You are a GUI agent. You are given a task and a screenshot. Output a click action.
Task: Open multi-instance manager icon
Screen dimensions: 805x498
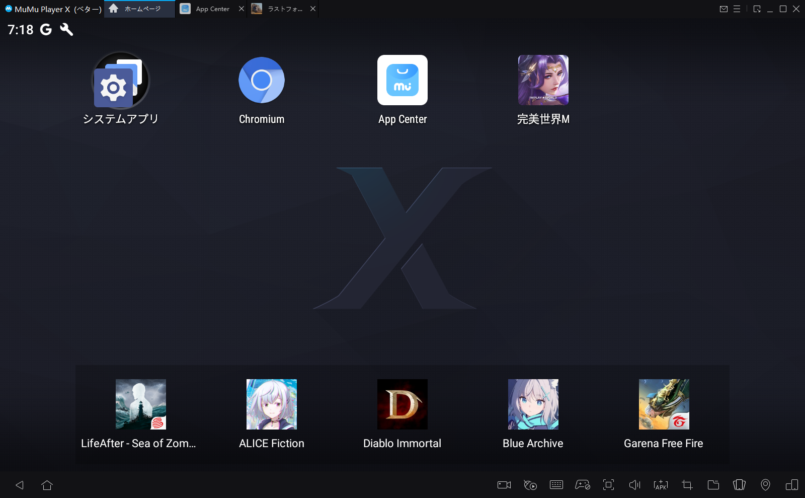pos(792,485)
